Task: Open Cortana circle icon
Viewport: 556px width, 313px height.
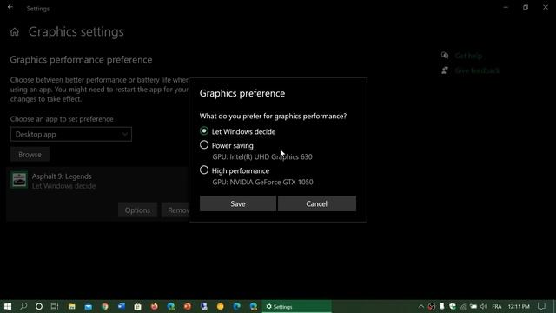Action: [x=39, y=306]
